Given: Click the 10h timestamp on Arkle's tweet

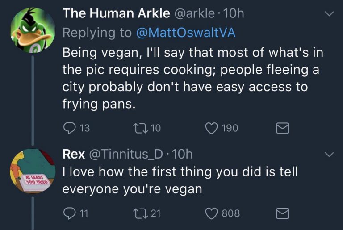Looking at the screenshot, I should click(x=233, y=13).
